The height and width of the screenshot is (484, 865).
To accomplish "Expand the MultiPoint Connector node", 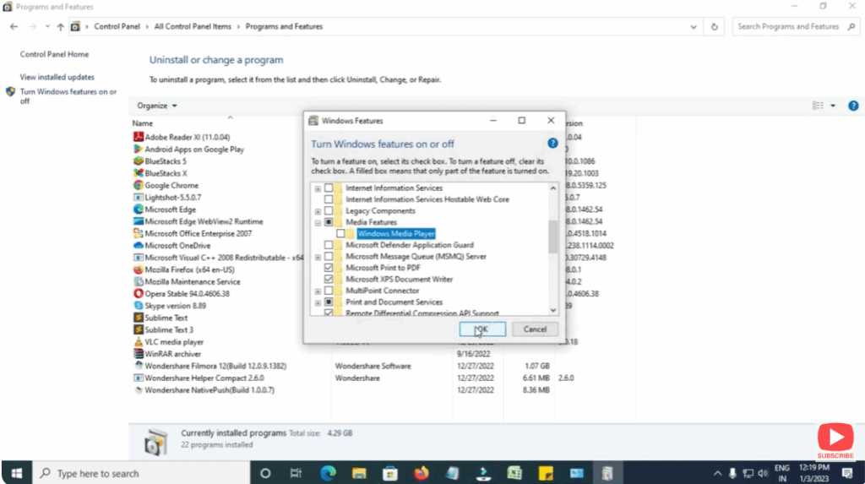I will (x=318, y=291).
